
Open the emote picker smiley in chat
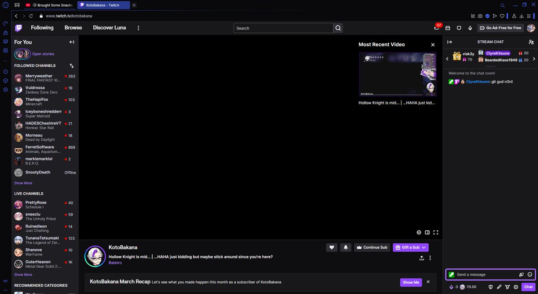[530, 274]
